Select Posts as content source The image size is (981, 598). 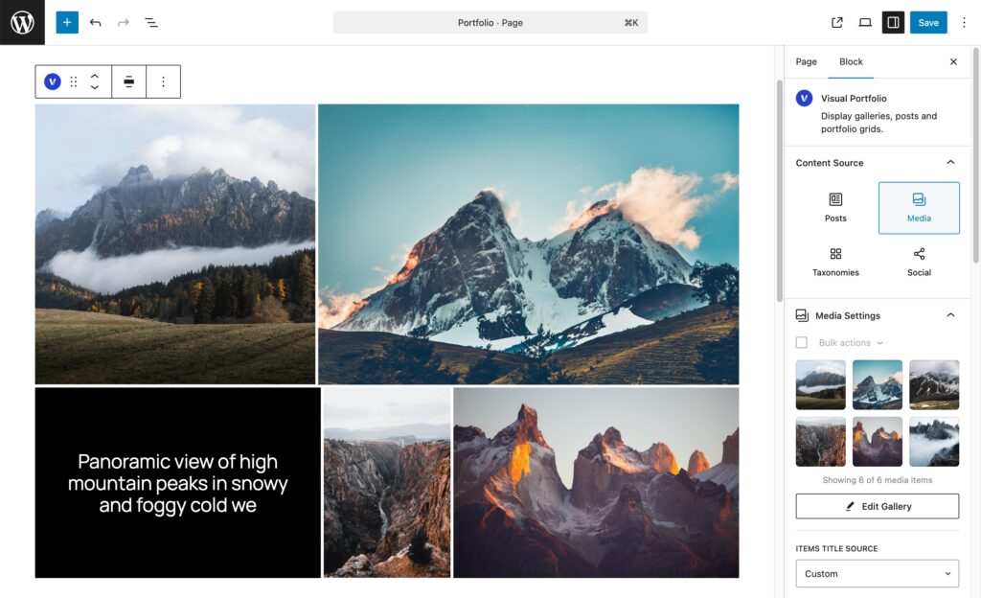click(835, 207)
